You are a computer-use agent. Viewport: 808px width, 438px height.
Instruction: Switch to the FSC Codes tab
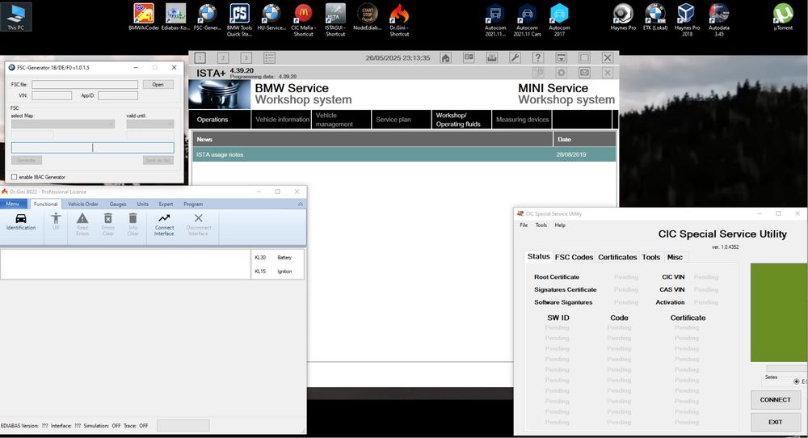pyautogui.click(x=574, y=257)
